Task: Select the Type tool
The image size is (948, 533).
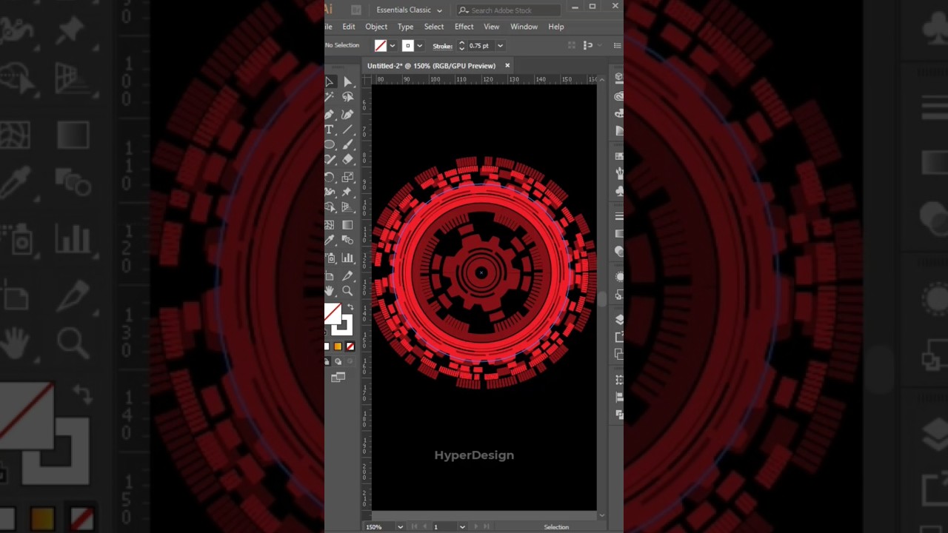Action: [330, 130]
